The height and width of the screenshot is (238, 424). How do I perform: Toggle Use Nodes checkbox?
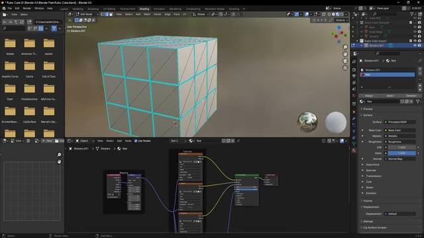point(136,141)
